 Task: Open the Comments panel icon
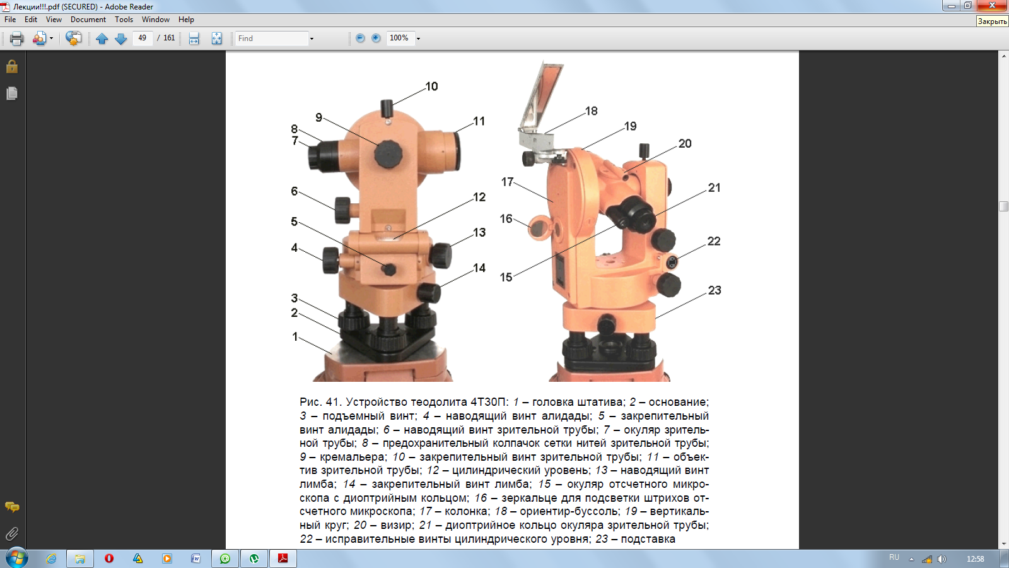12,507
